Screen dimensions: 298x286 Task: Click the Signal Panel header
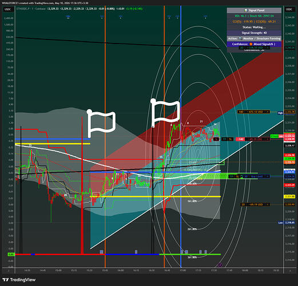(254, 10)
